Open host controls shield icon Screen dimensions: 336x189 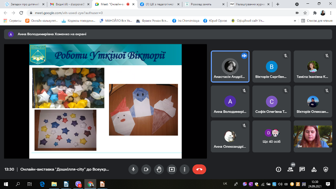[326, 169]
